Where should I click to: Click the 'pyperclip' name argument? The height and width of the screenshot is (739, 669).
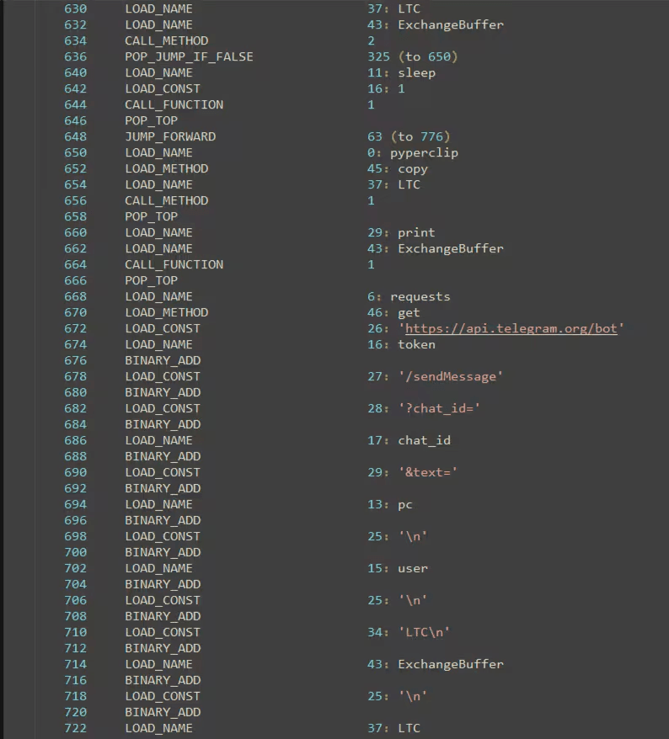pos(424,152)
